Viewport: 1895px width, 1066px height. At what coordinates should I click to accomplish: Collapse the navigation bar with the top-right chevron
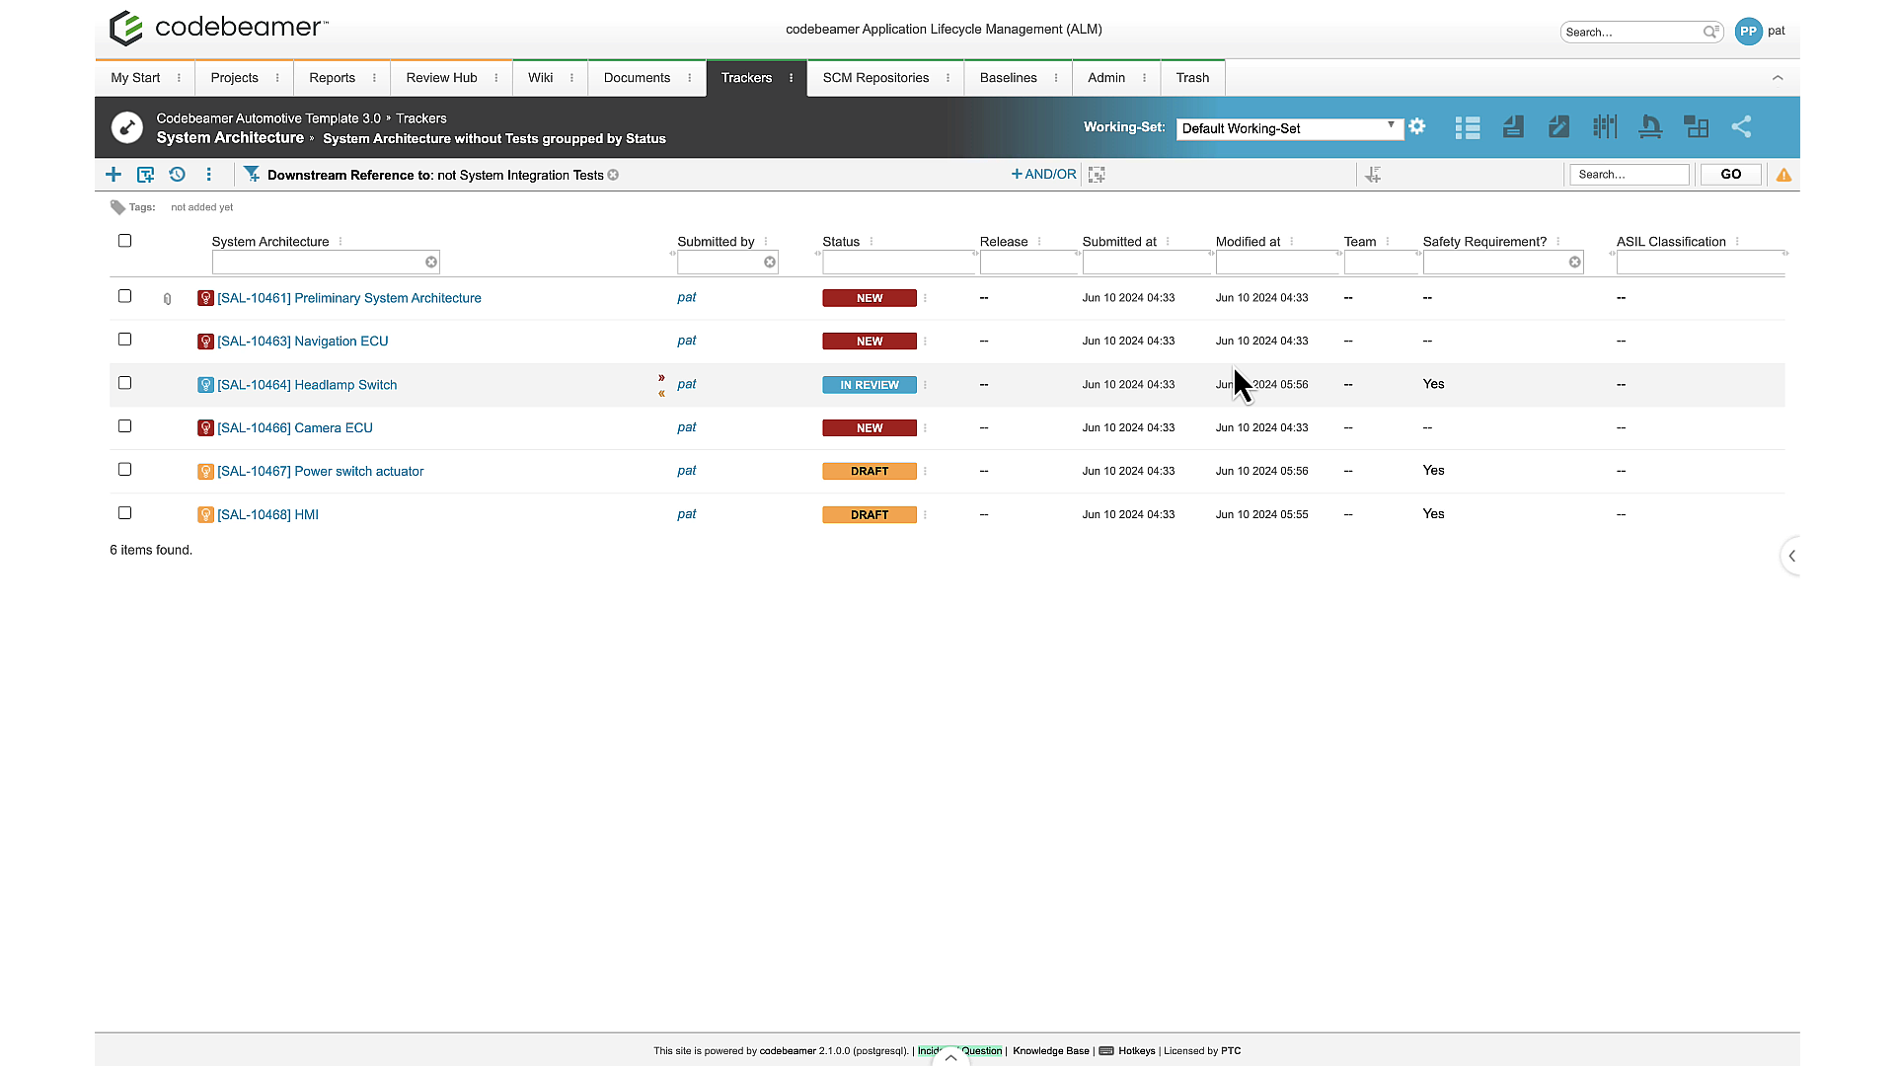pos(1778,78)
